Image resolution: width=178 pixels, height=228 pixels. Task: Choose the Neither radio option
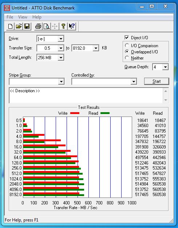[127, 58]
